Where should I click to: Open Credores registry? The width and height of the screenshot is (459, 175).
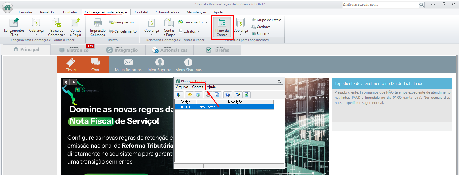[261, 27]
